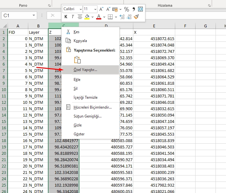Image resolution: width=226 pixels, height=193 pixels.
Task: Increase font size icon
Action: point(102,9)
